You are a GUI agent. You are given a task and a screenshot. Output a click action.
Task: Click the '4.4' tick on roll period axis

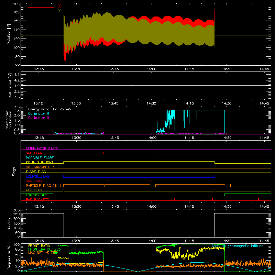point(17,75)
